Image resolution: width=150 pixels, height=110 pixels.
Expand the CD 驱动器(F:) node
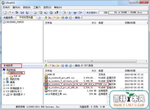[x=4, y=94]
